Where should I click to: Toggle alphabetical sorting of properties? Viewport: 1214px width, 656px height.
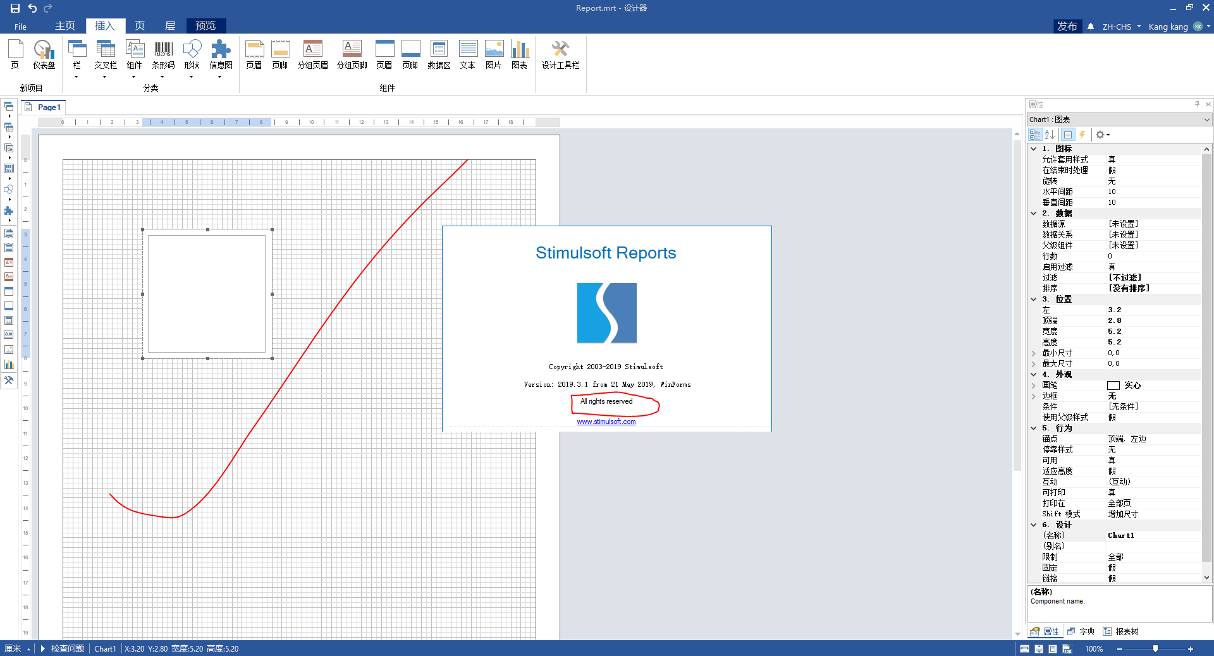point(1050,135)
